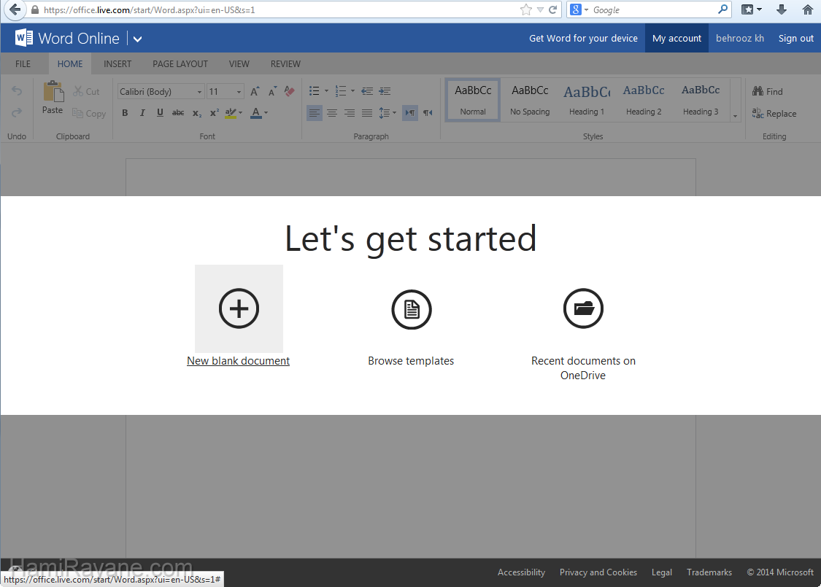
Task: Click the Replace button
Action: pos(774,114)
